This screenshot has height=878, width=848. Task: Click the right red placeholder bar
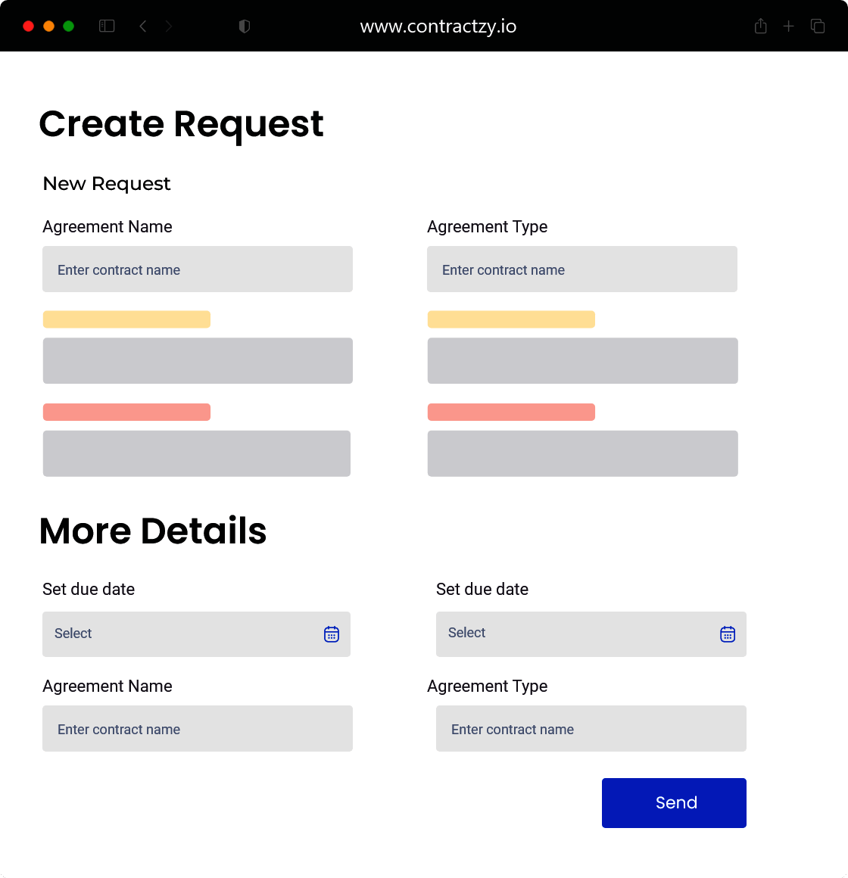click(x=511, y=413)
